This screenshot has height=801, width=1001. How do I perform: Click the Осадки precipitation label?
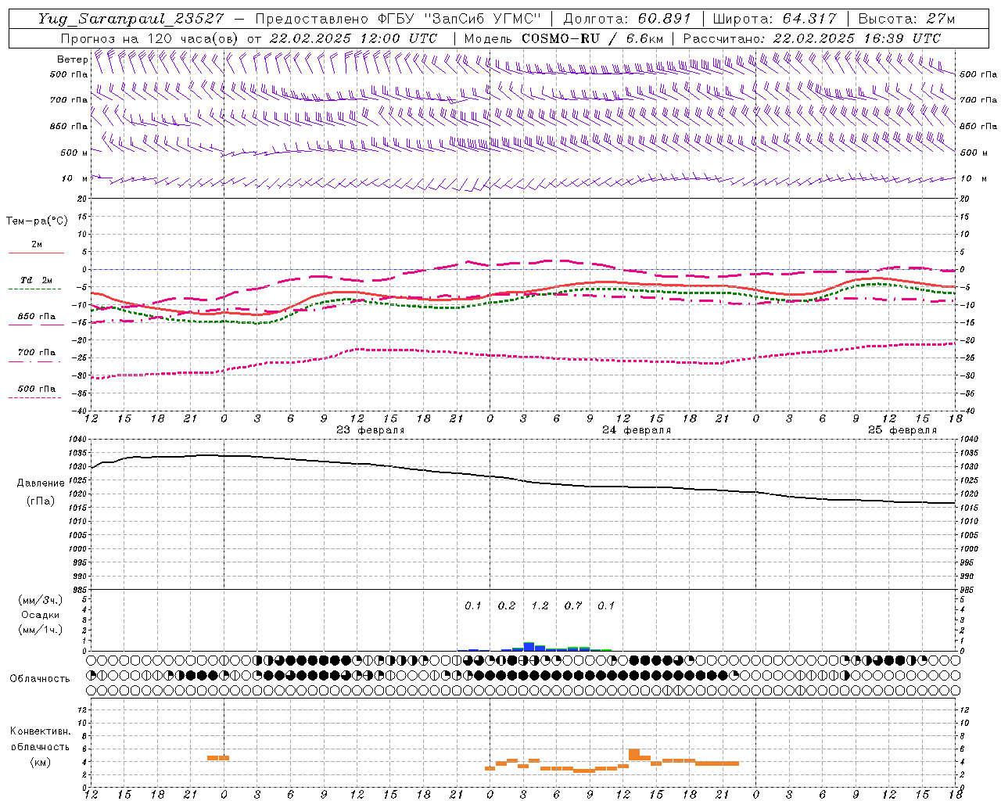click(41, 615)
